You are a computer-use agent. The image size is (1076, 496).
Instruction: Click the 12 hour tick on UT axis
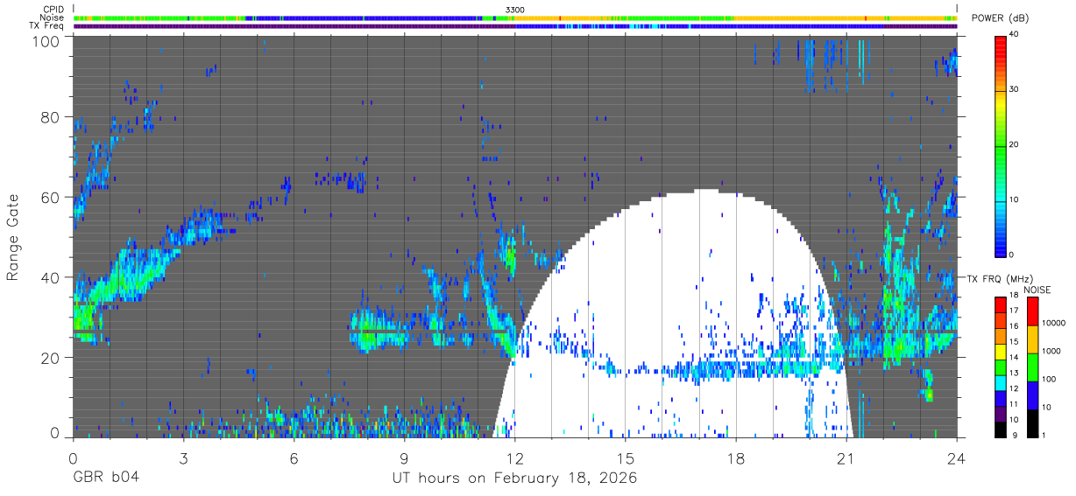point(515,458)
